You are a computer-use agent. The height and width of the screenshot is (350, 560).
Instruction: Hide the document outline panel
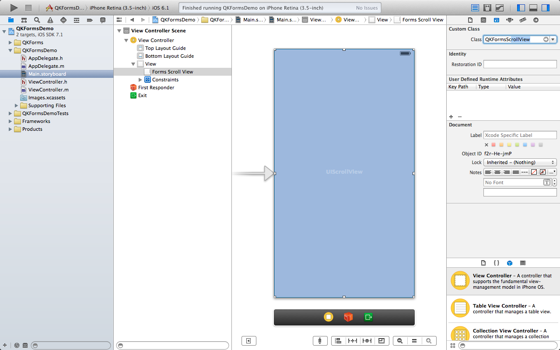pos(249,341)
